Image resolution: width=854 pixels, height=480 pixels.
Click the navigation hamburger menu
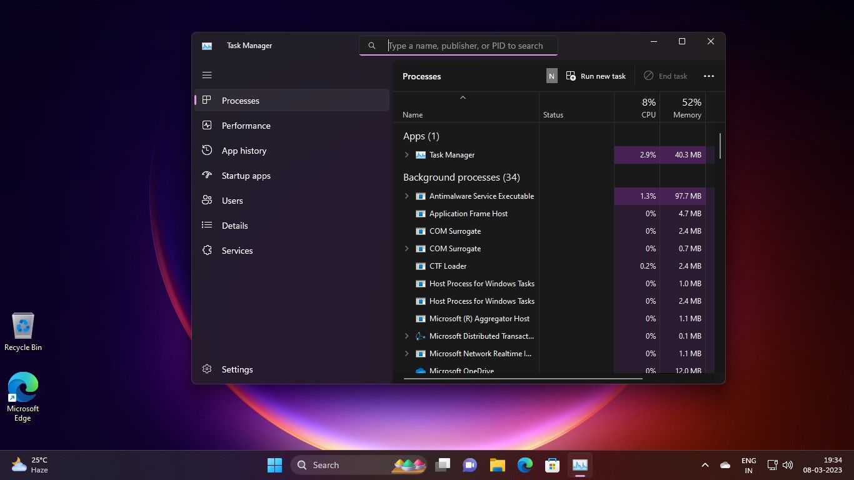[207, 75]
